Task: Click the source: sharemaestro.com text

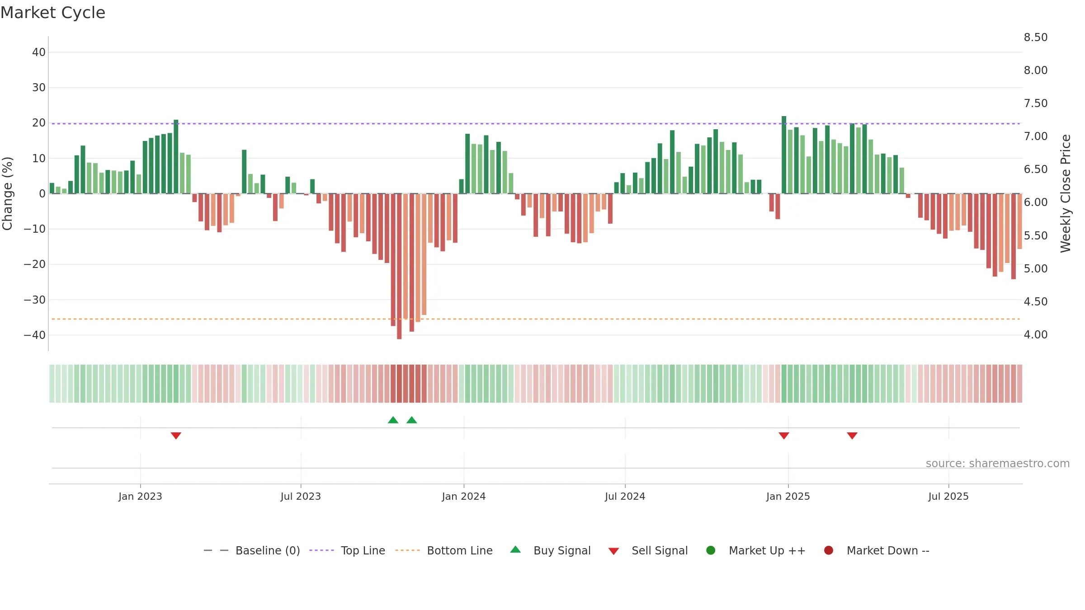Action: 998,463
